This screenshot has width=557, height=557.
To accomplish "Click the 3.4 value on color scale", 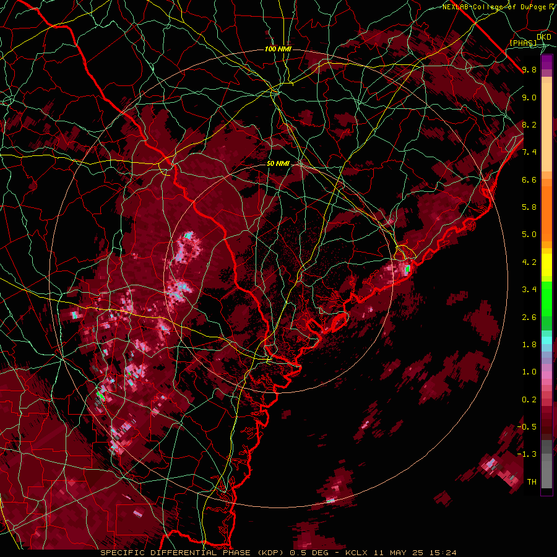I will coord(529,290).
